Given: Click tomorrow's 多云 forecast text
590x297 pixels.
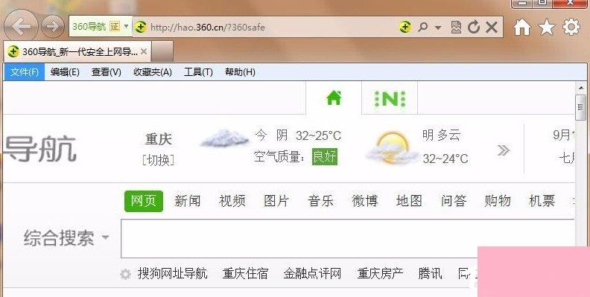Looking at the screenshot, I should point(441,135).
